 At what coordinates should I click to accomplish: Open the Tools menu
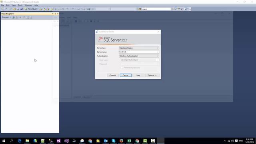20,5
